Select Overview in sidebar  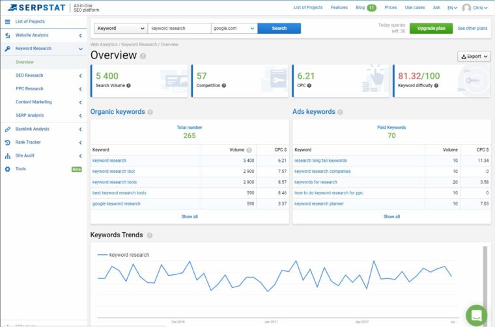[x=25, y=62]
